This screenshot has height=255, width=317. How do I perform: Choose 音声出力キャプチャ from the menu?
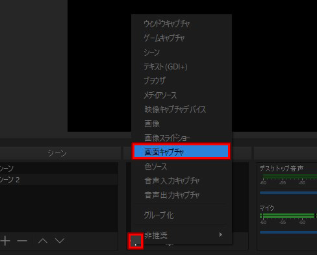coord(181,195)
